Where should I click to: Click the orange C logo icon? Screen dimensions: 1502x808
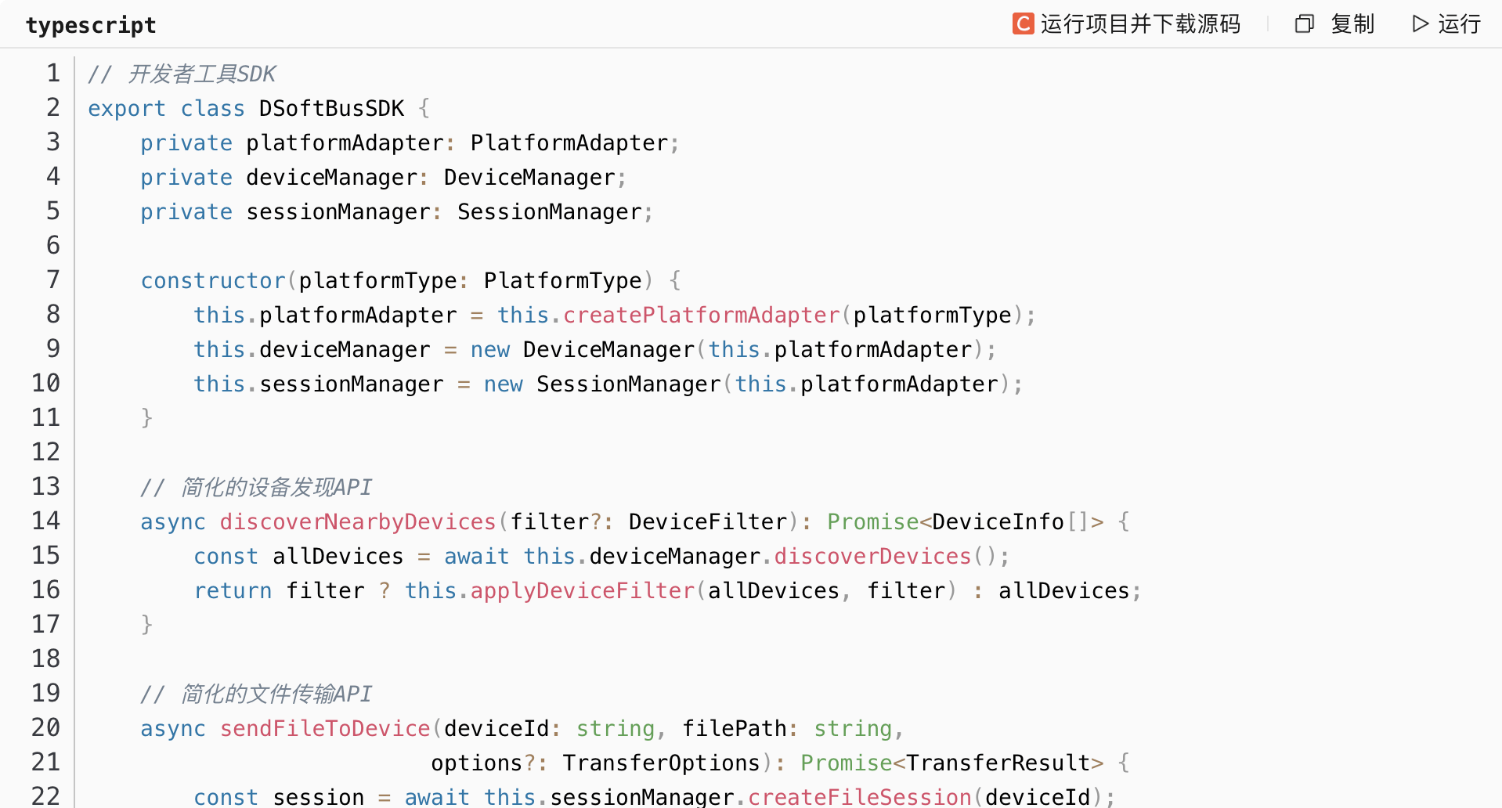click(1023, 24)
